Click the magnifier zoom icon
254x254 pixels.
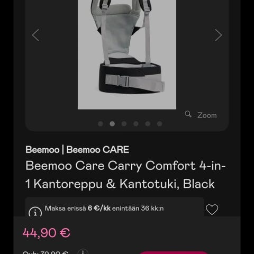pos(188,114)
